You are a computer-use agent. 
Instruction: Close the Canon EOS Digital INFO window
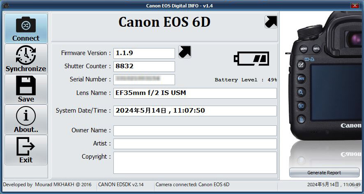(x=355, y=6)
